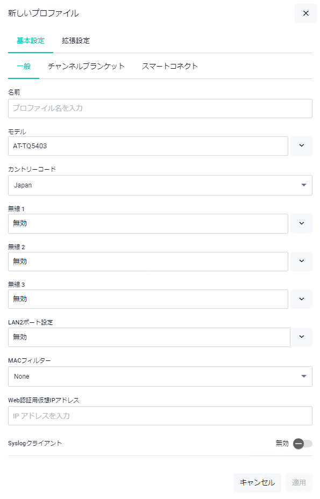
Task: Focus the プロファイル名を入力 name field
Action: pyautogui.click(x=160, y=108)
